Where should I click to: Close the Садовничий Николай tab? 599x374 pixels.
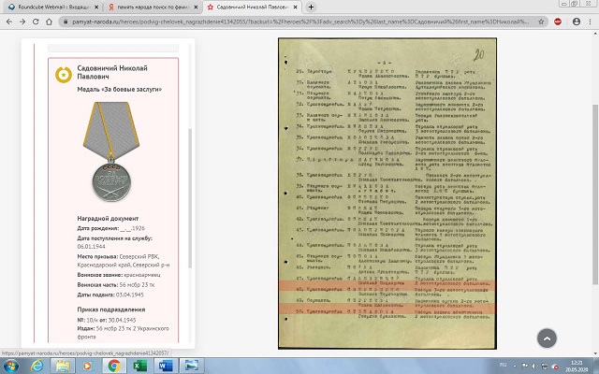pyautogui.click(x=296, y=7)
